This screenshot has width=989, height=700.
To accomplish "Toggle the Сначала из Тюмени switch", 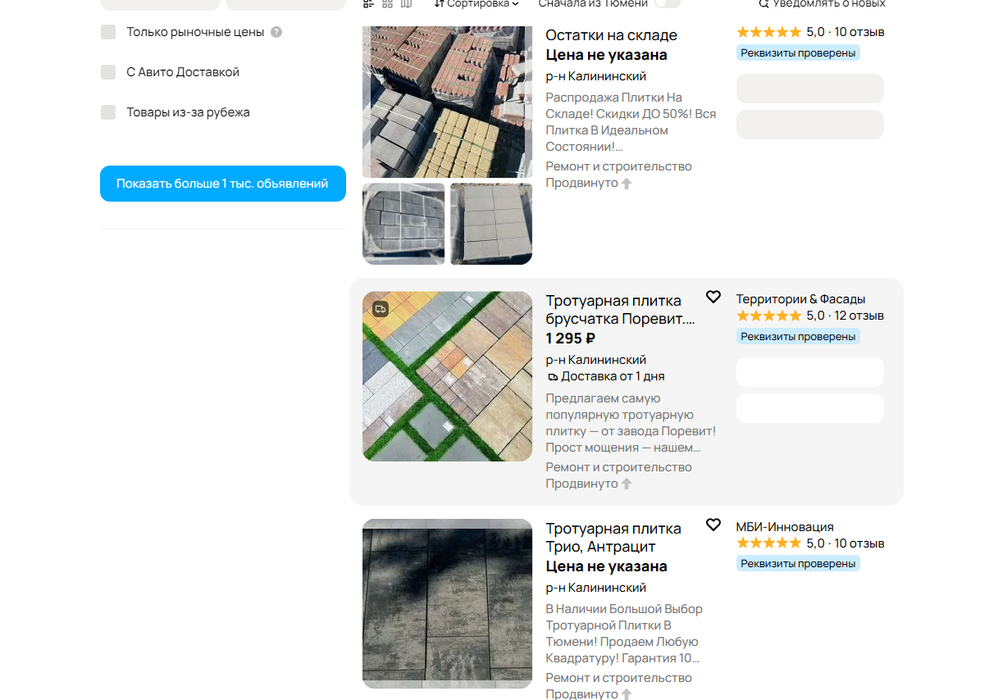I will [668, 3].
